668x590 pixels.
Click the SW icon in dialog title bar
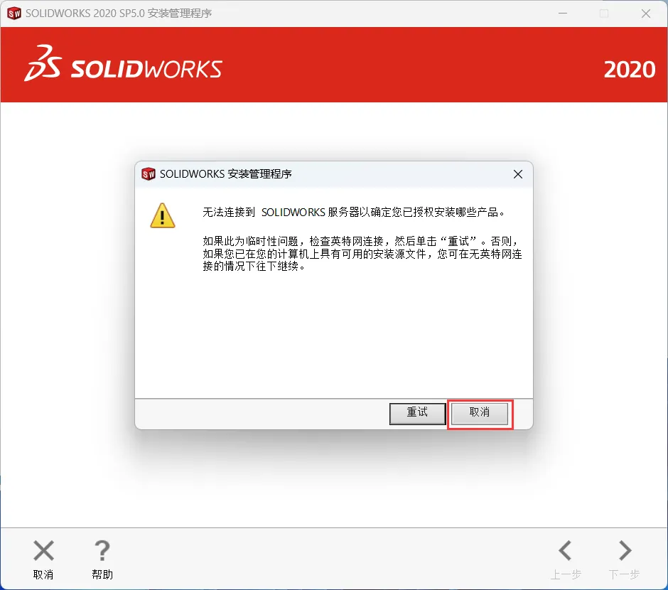(x=149, y=174)
